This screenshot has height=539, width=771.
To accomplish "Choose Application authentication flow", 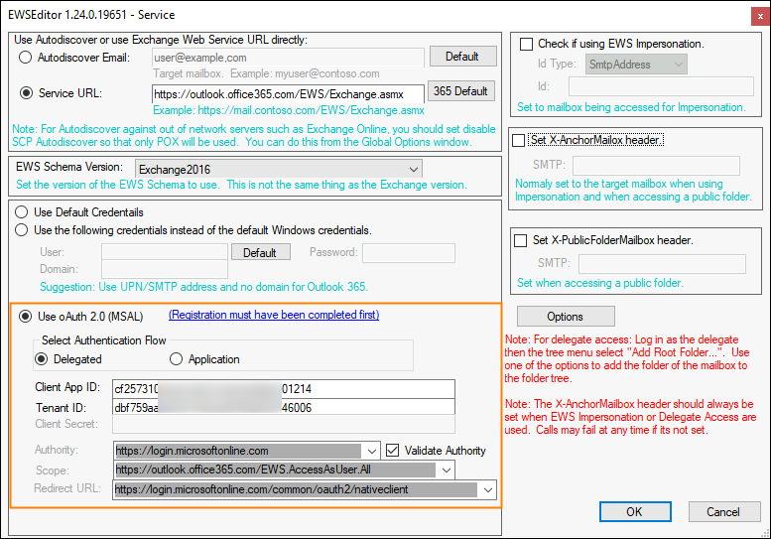I will coord(176,359).
